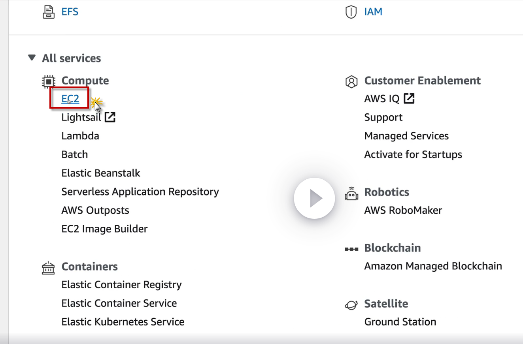The height and width of the screenshot is (344, 523).
Task: Open Serverless Application Repository
Action: (x=140, y=192)
